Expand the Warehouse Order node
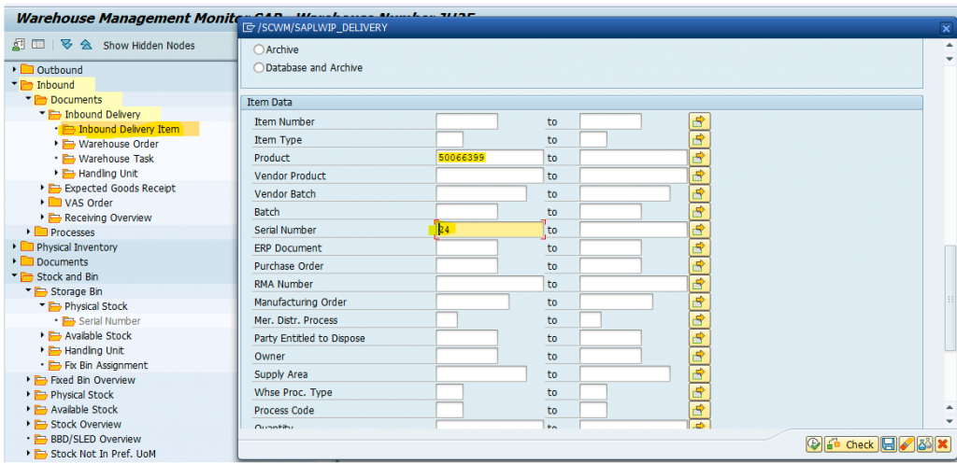The width and height of the screenshot is (957, 464). 57,143
